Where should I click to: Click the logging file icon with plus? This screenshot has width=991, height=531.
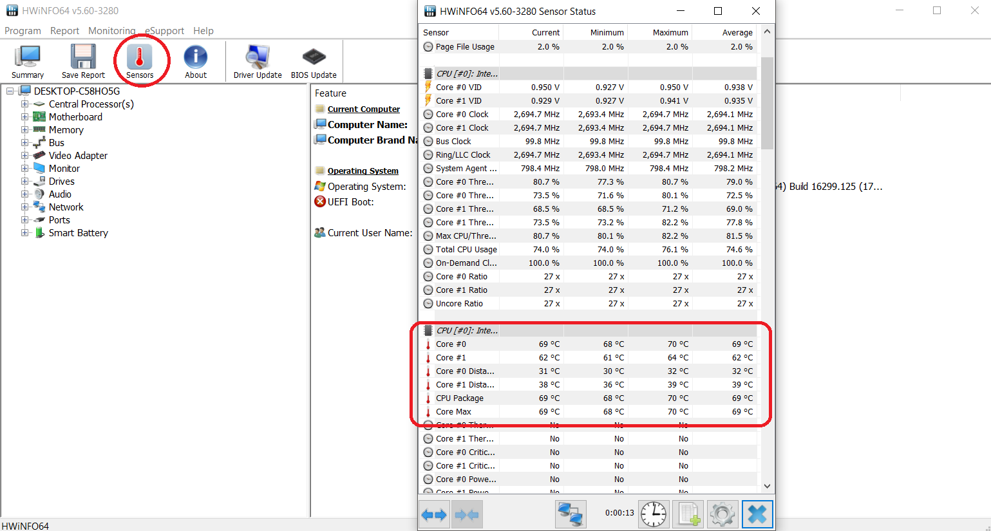pyautogui.click(x=688, y=514)
